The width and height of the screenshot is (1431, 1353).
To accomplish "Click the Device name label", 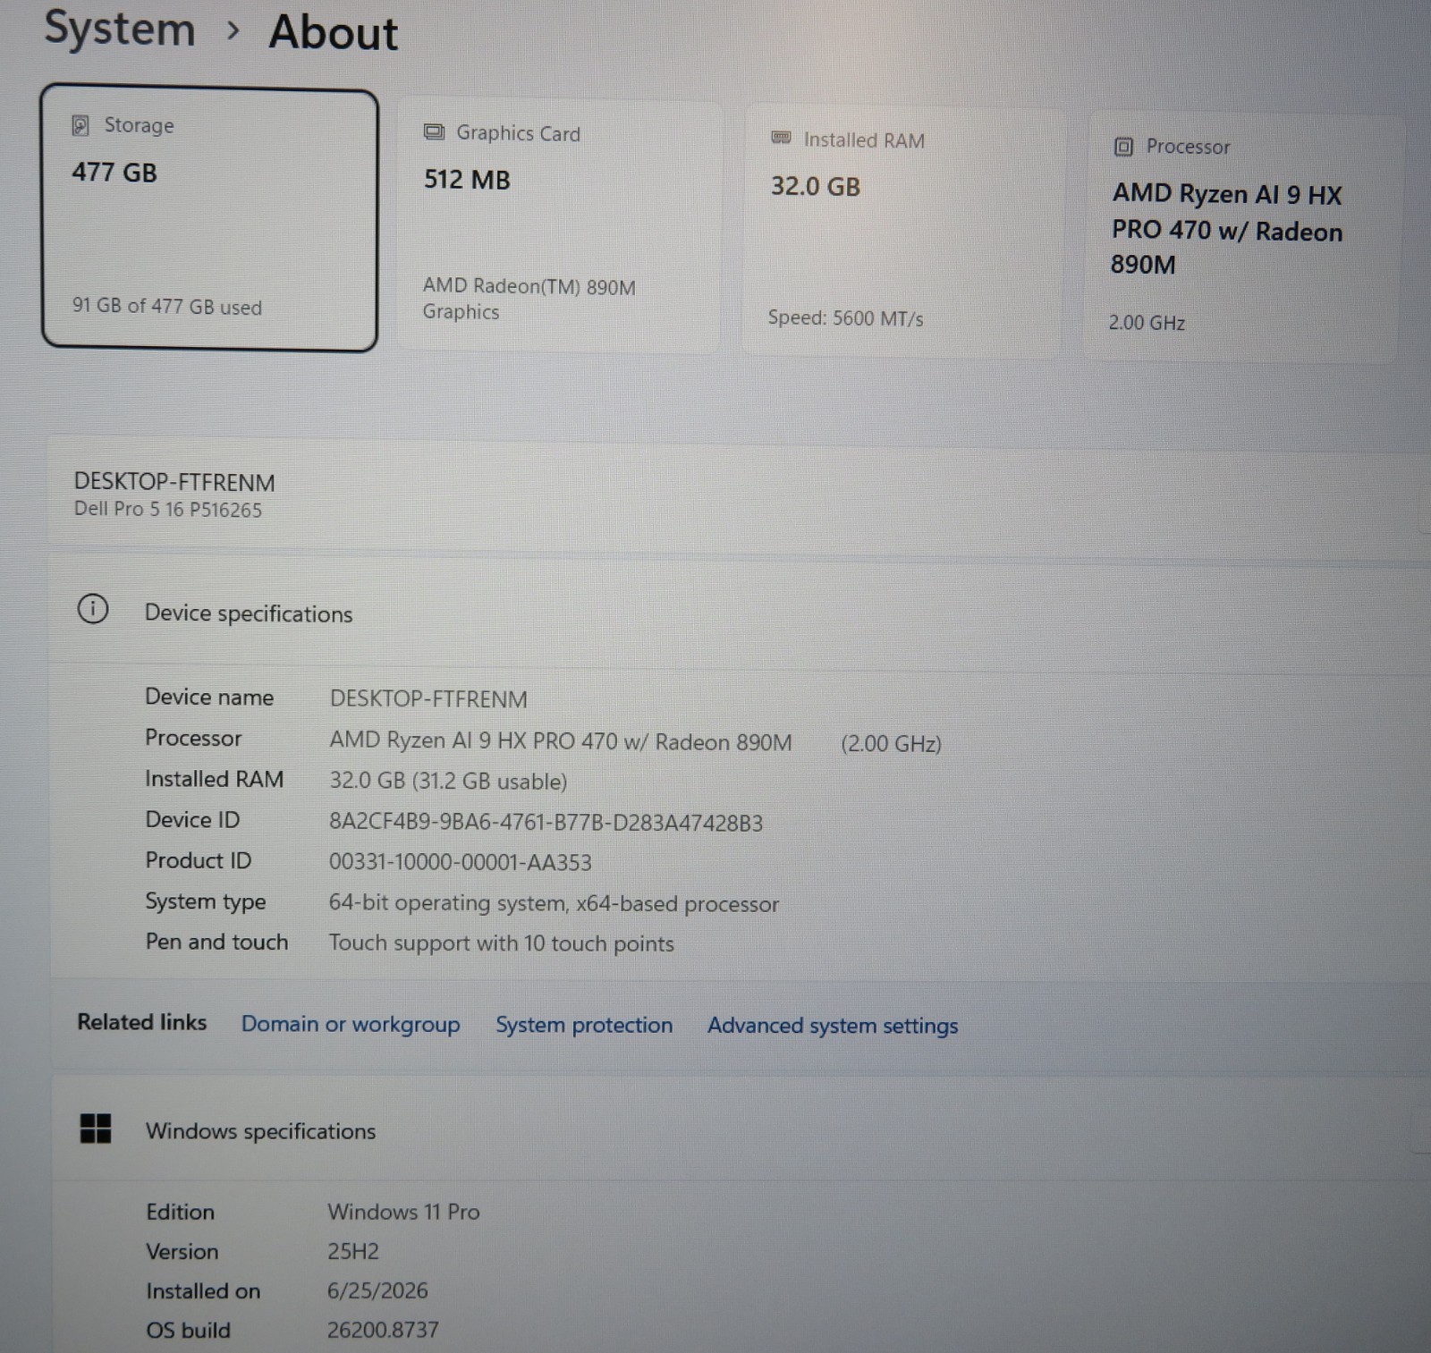I will pos(209,697).
